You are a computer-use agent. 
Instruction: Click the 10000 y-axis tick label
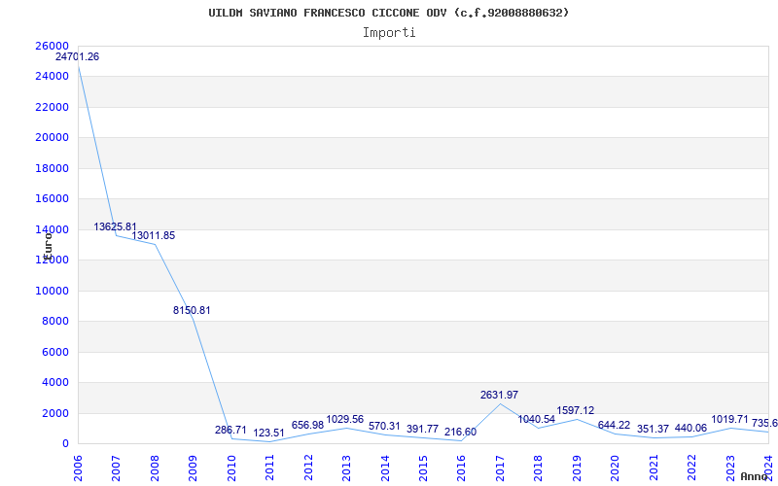tap(52, 291)
